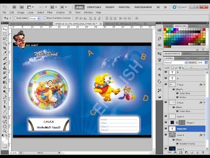Screen dimensions: 210x158
Task: Tick the Show Transform Controls checkbox
Action: click(x=45, y=18)
